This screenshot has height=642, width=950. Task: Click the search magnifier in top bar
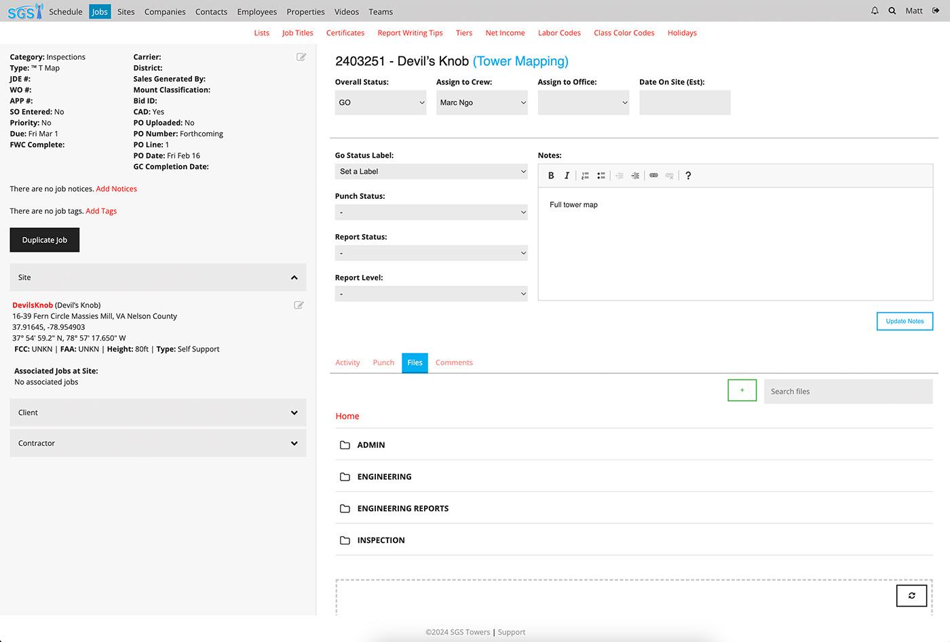(892, 11)
